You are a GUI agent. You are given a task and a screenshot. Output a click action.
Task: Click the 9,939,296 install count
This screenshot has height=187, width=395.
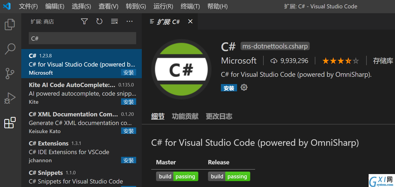(294, 61)
